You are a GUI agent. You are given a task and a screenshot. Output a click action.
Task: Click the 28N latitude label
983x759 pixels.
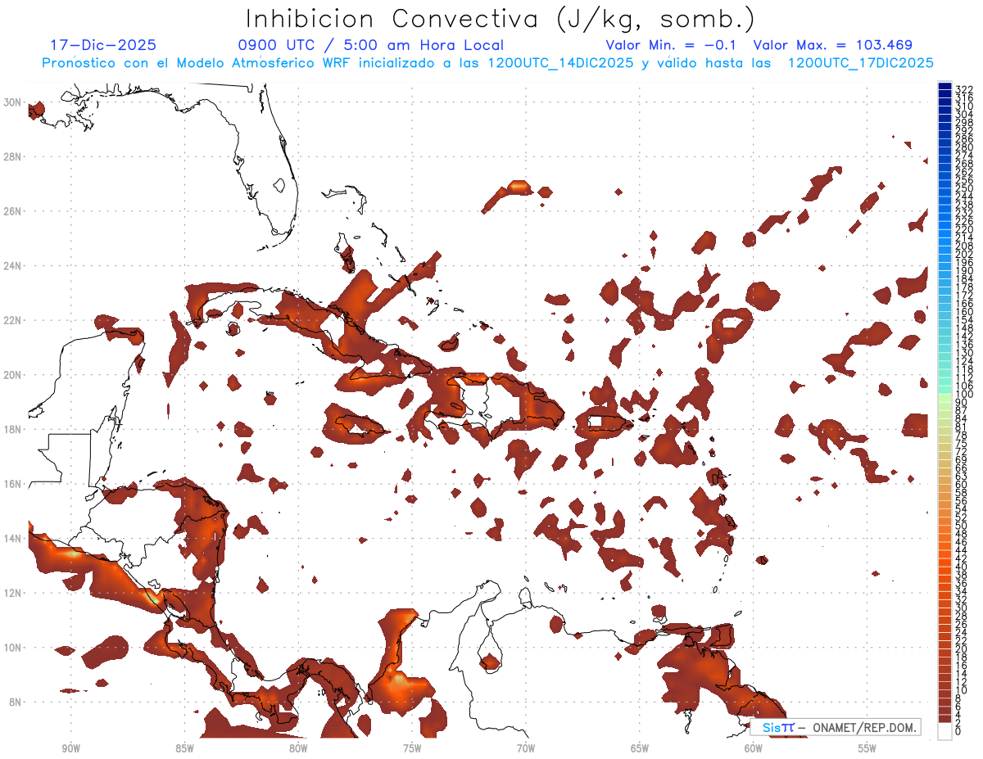pos(12,156)
